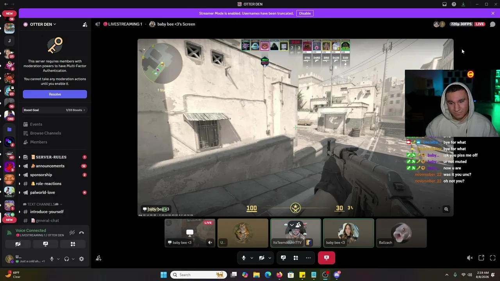The width and height of the screenshot is (500, 281).
Task: Open input device options next to user panel mic
Action: [58, 259]
